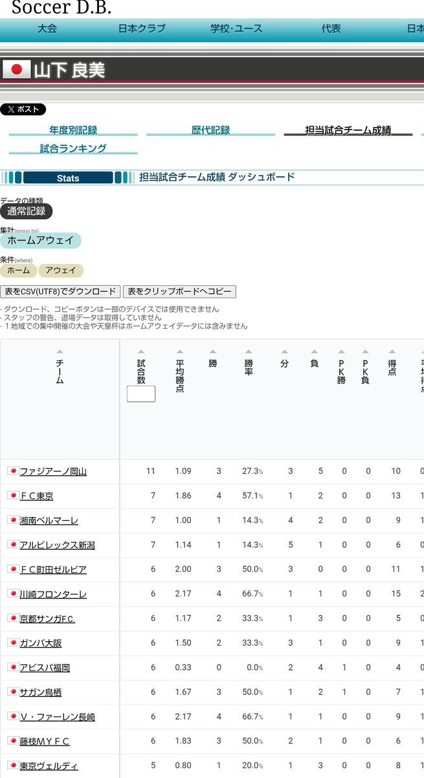Viewport: 424px width, 778px height.
Task: Click the Soccer D.B. site title
Action: click(61, 8)
